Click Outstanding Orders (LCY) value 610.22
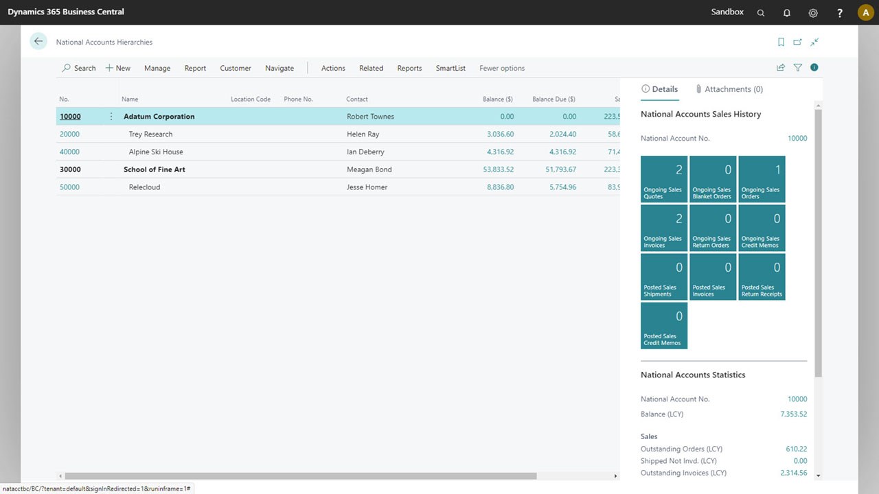 797,449
